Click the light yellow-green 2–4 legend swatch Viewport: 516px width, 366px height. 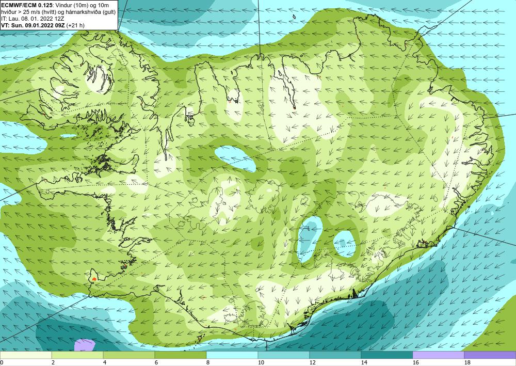point(77,355)
